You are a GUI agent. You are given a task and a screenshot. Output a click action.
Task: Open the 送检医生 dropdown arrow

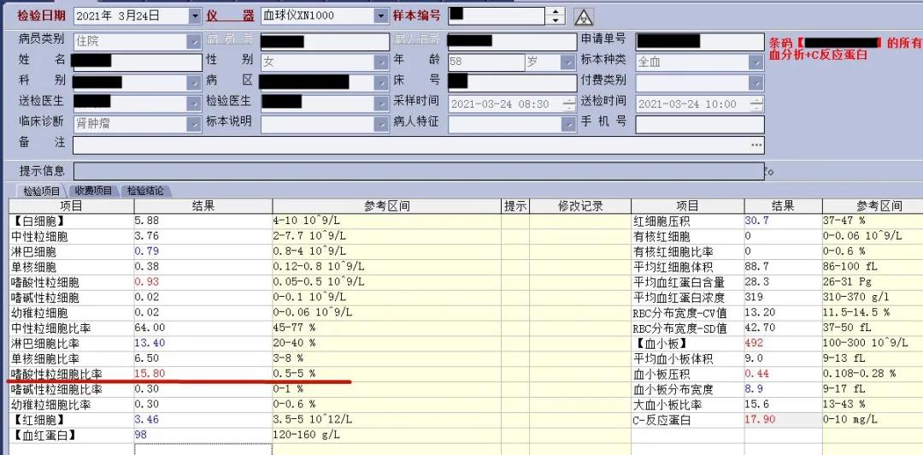[x=194, y=103]
